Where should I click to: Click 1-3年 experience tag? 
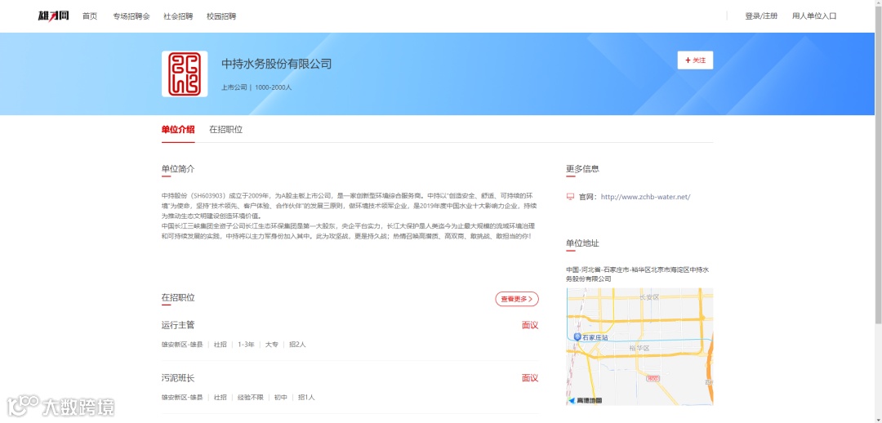(246, 345)
